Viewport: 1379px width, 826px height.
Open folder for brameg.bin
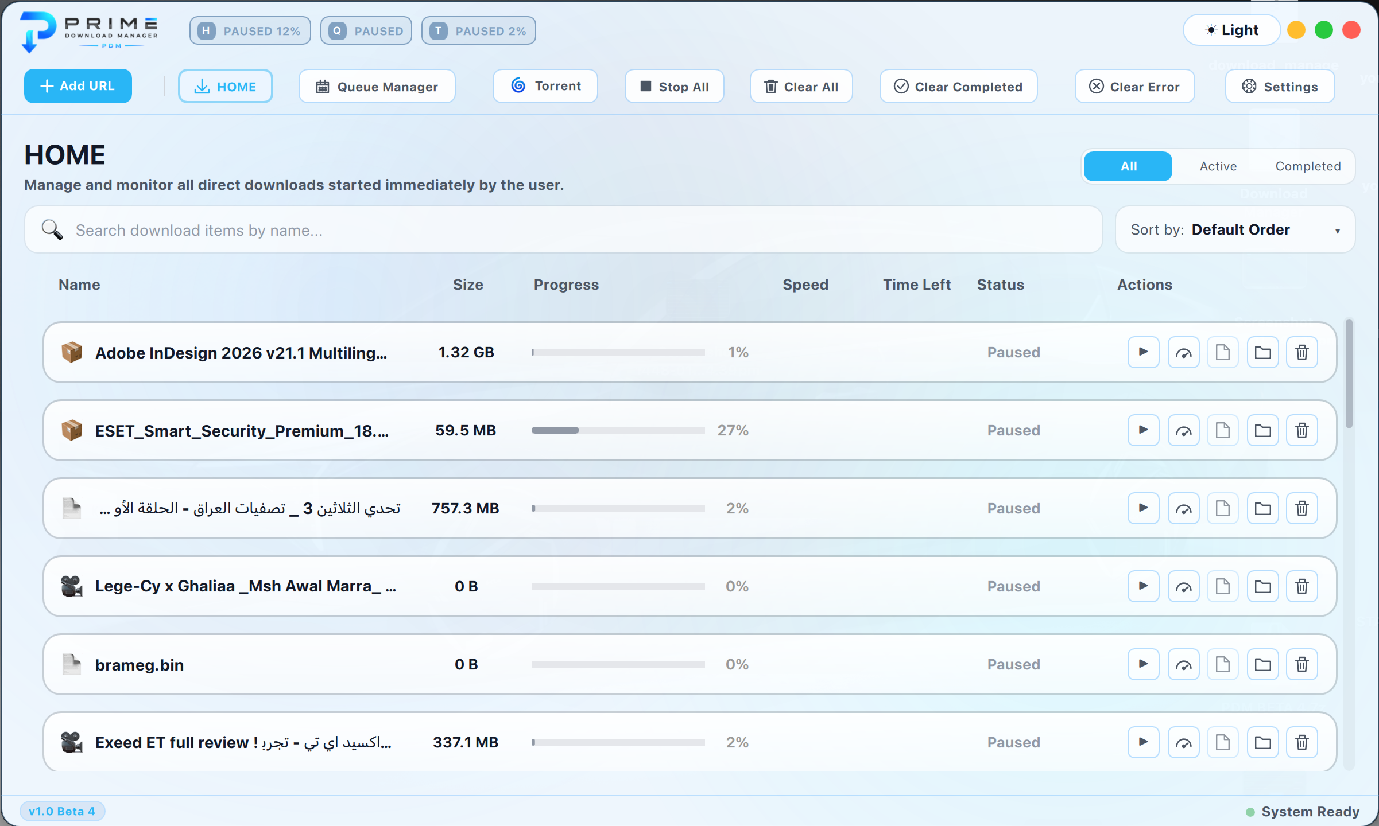point(1262,664)
